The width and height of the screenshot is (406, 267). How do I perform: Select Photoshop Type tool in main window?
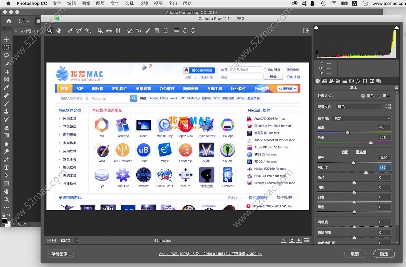6,168
